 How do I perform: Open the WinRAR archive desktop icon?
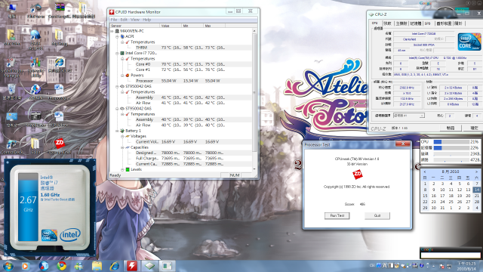(x=60, y=9)
